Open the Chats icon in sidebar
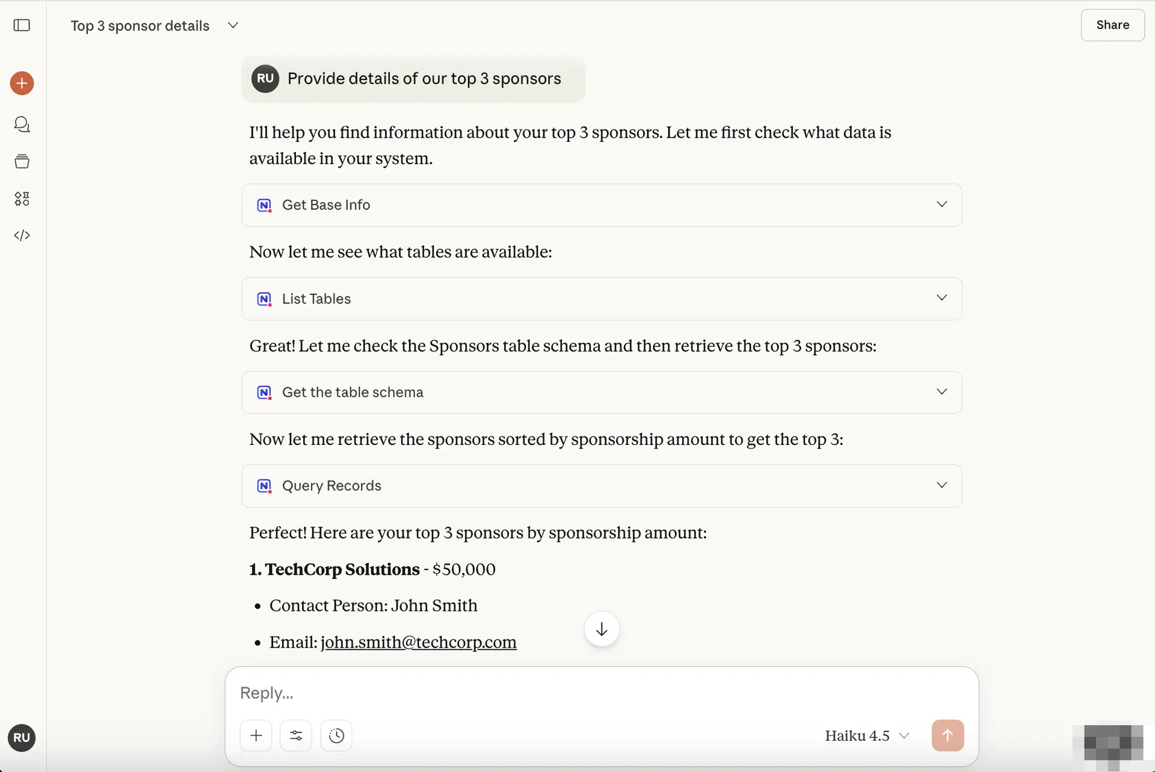This screenshot has width=1155, height=772. [22, 124]
